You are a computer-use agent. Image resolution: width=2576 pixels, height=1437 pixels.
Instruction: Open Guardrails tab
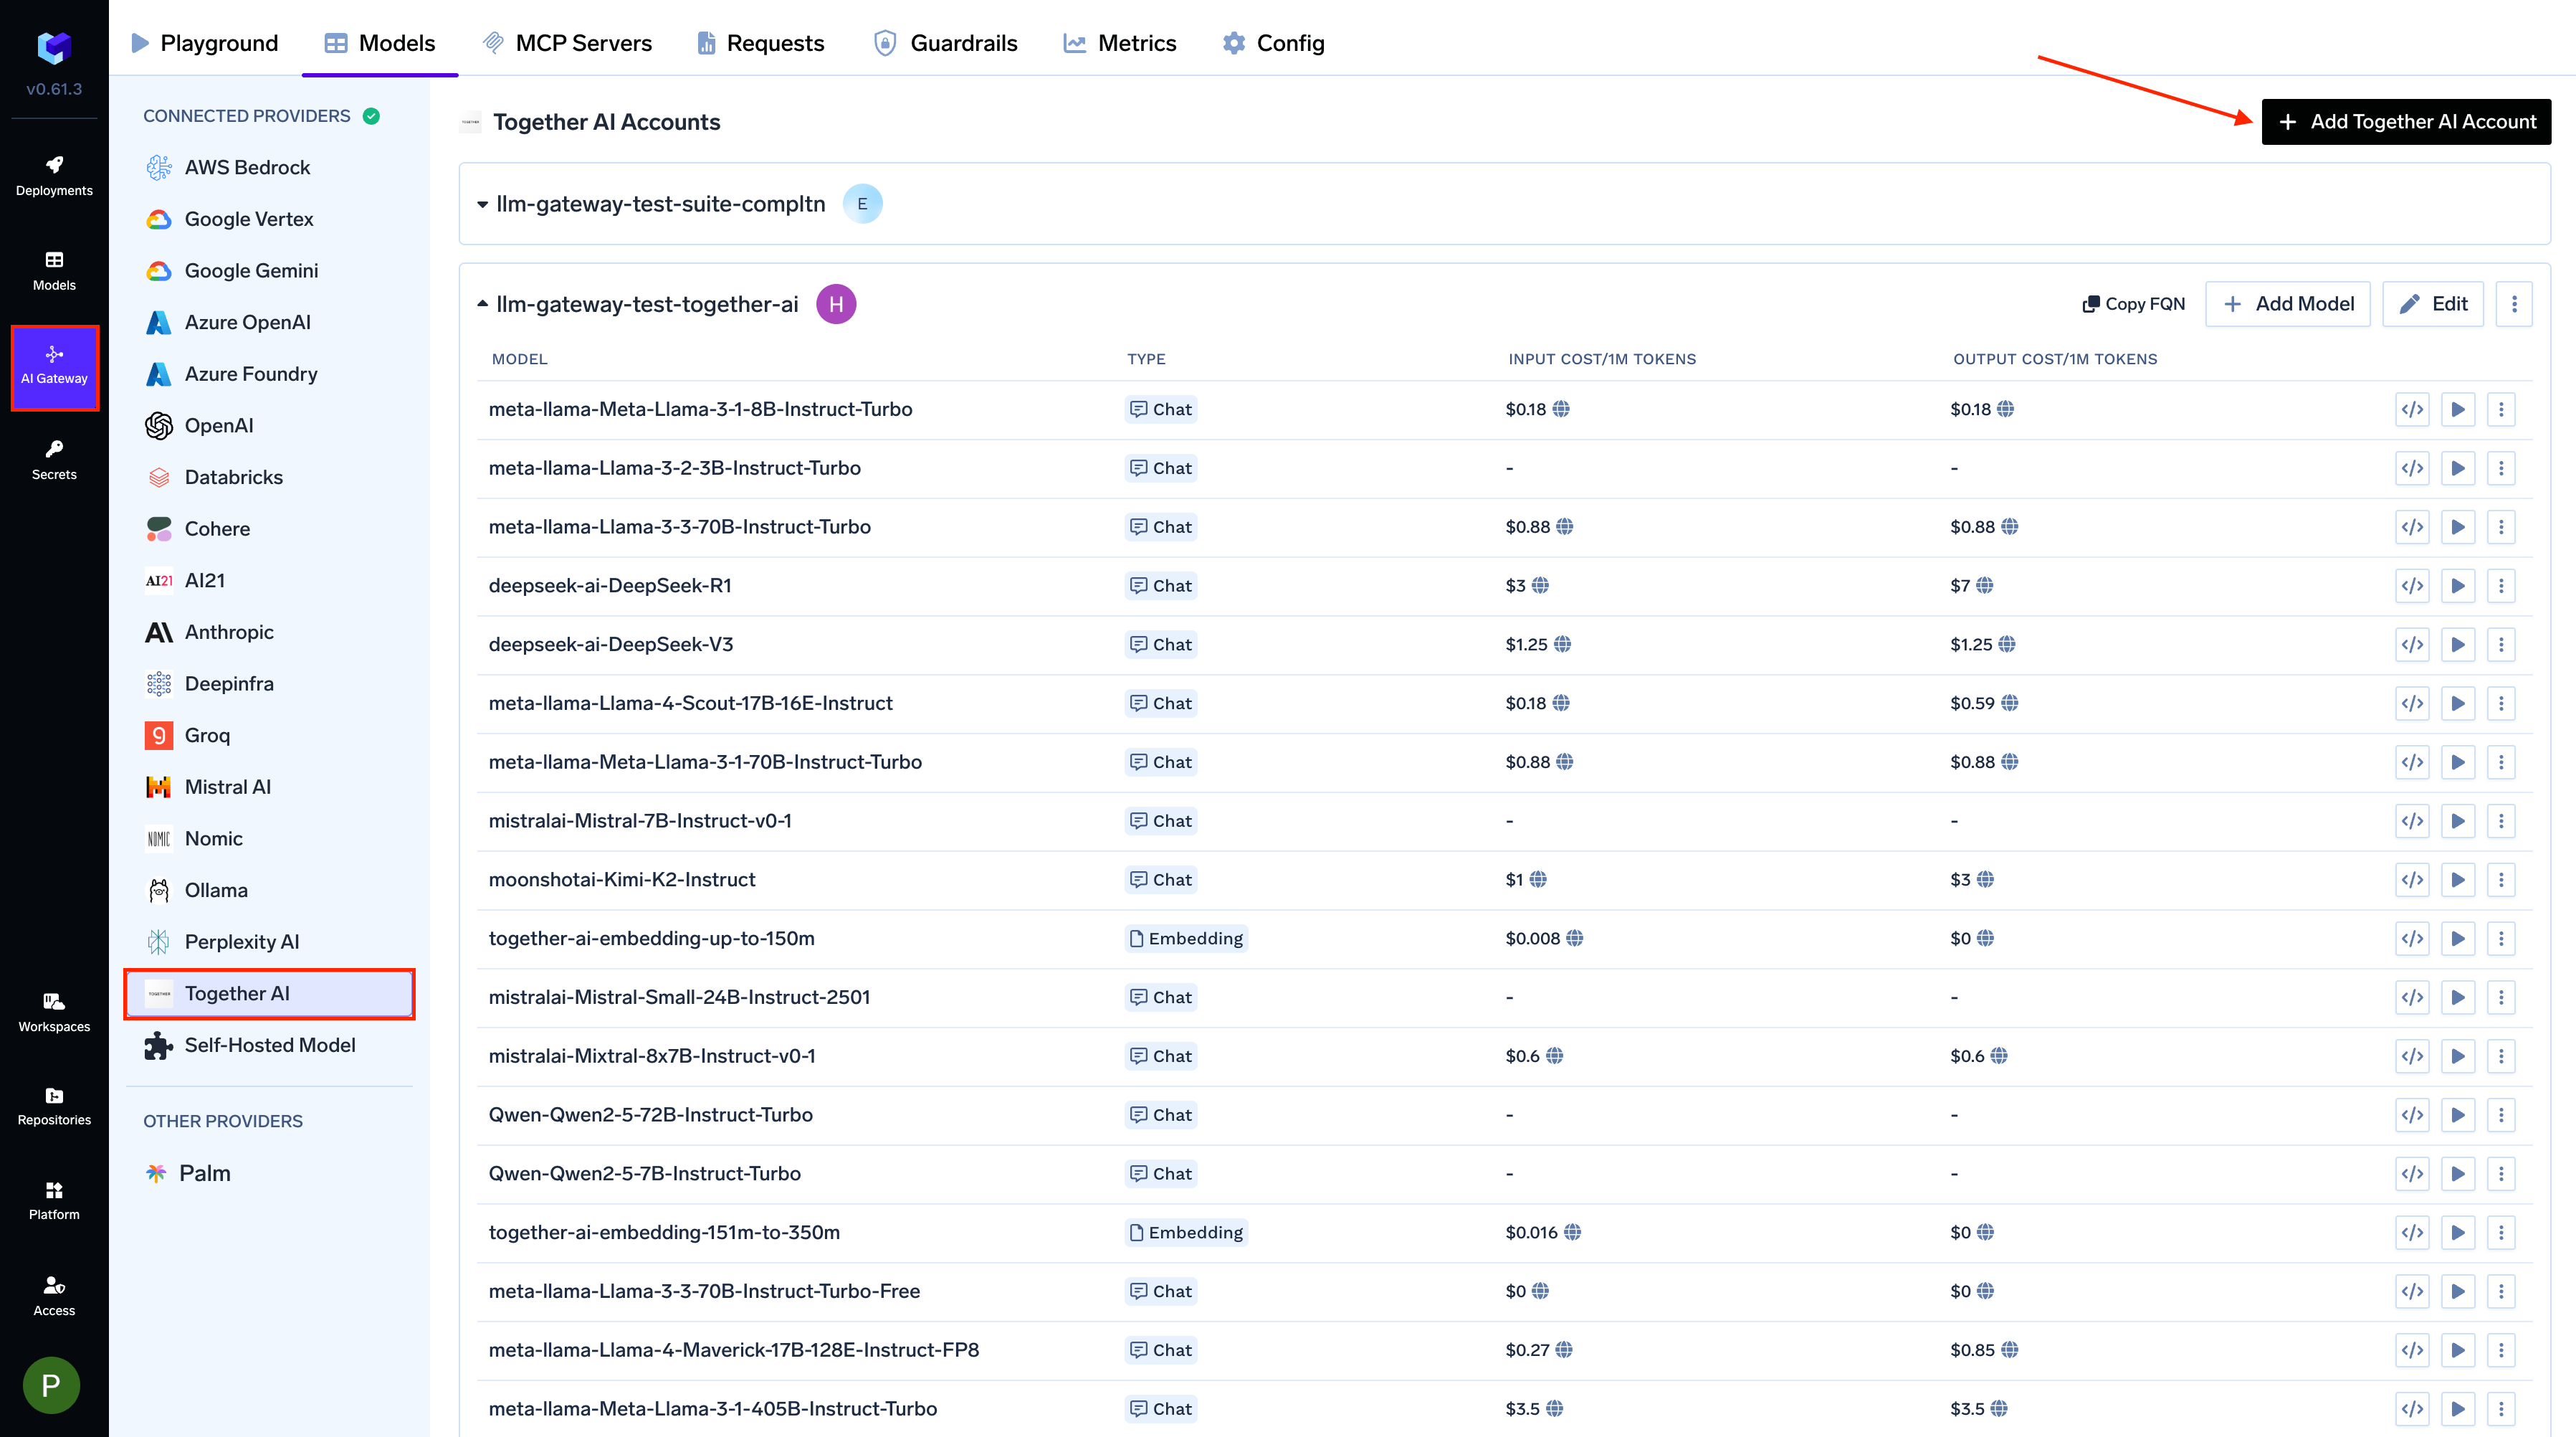(x=945, y=43)
